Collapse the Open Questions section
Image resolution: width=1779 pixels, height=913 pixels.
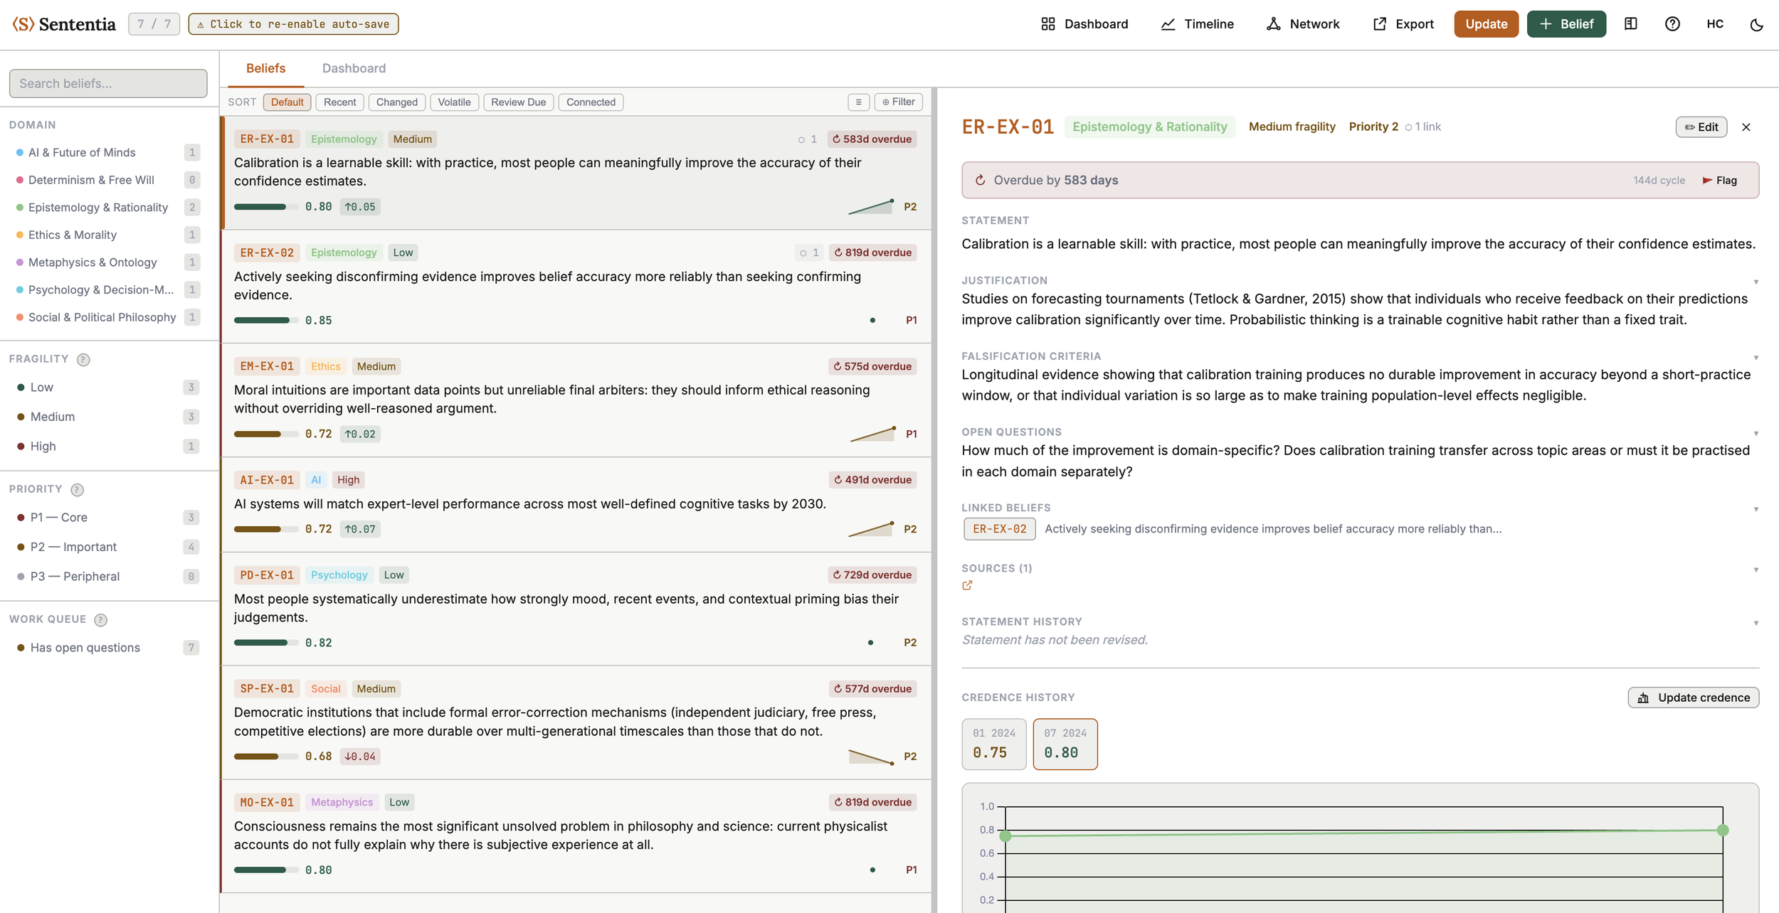(1756, 433)
